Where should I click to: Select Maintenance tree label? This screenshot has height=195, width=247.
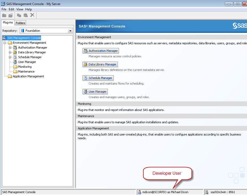[x=26, y=71]
